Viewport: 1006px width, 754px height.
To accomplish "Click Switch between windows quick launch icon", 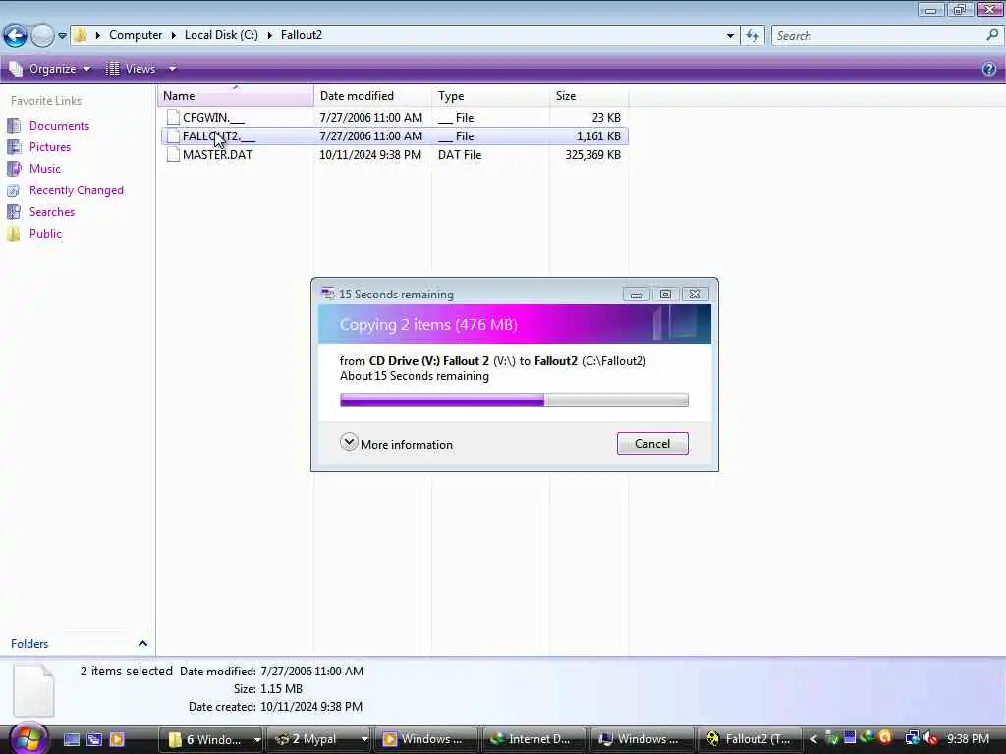I will [94, 739].
